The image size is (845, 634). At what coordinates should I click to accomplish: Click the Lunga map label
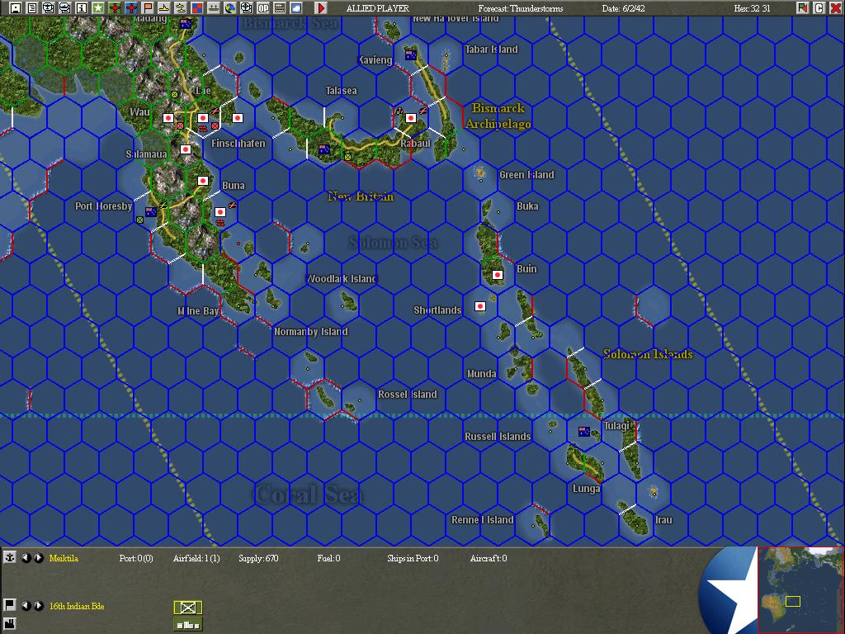[587, 489]
